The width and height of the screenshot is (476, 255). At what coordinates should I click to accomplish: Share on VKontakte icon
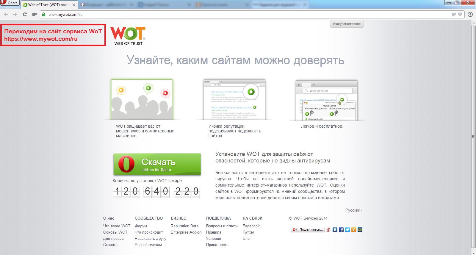pos(335,230)
